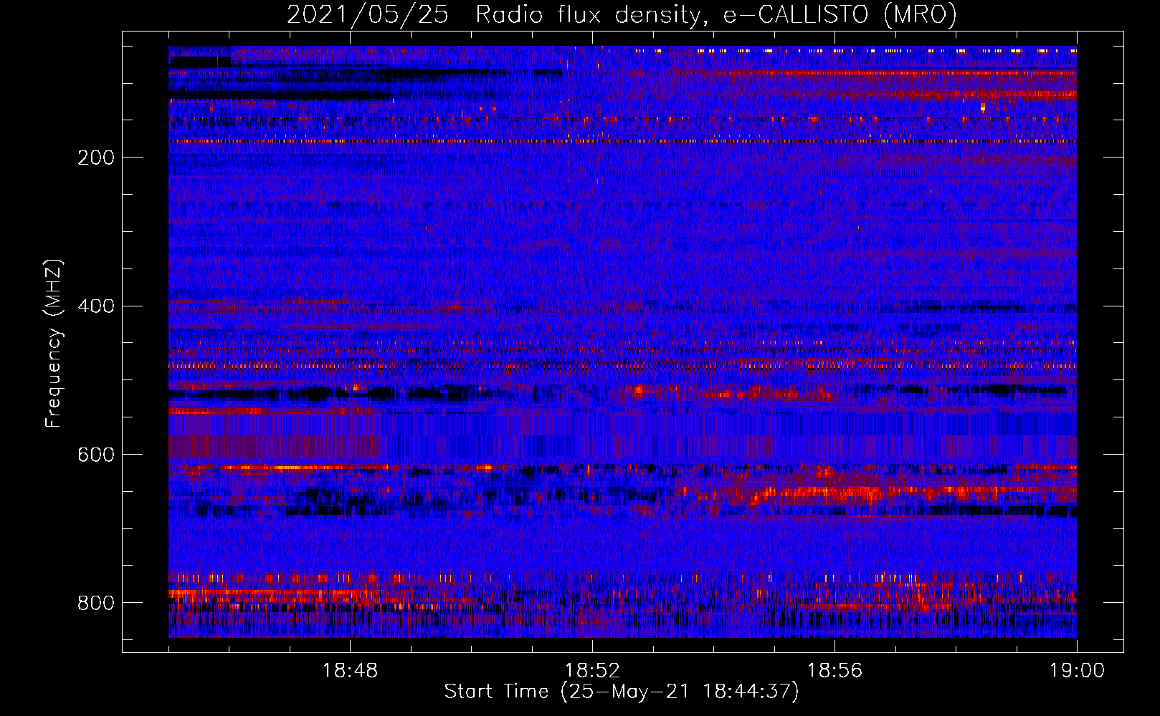The height and width of the screenshot is (716, 1160).
Task: Click the 400 frequency tick label
Action: coord(96,306)
